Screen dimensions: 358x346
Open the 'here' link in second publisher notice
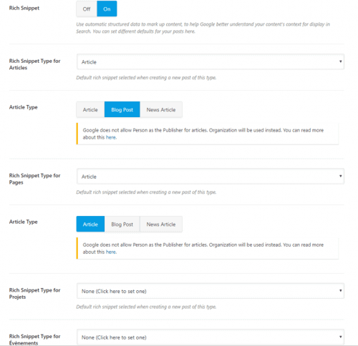[111, 252]
